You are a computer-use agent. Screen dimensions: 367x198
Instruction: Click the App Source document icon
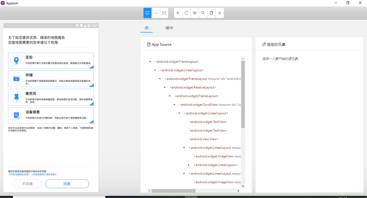(149, 44)
